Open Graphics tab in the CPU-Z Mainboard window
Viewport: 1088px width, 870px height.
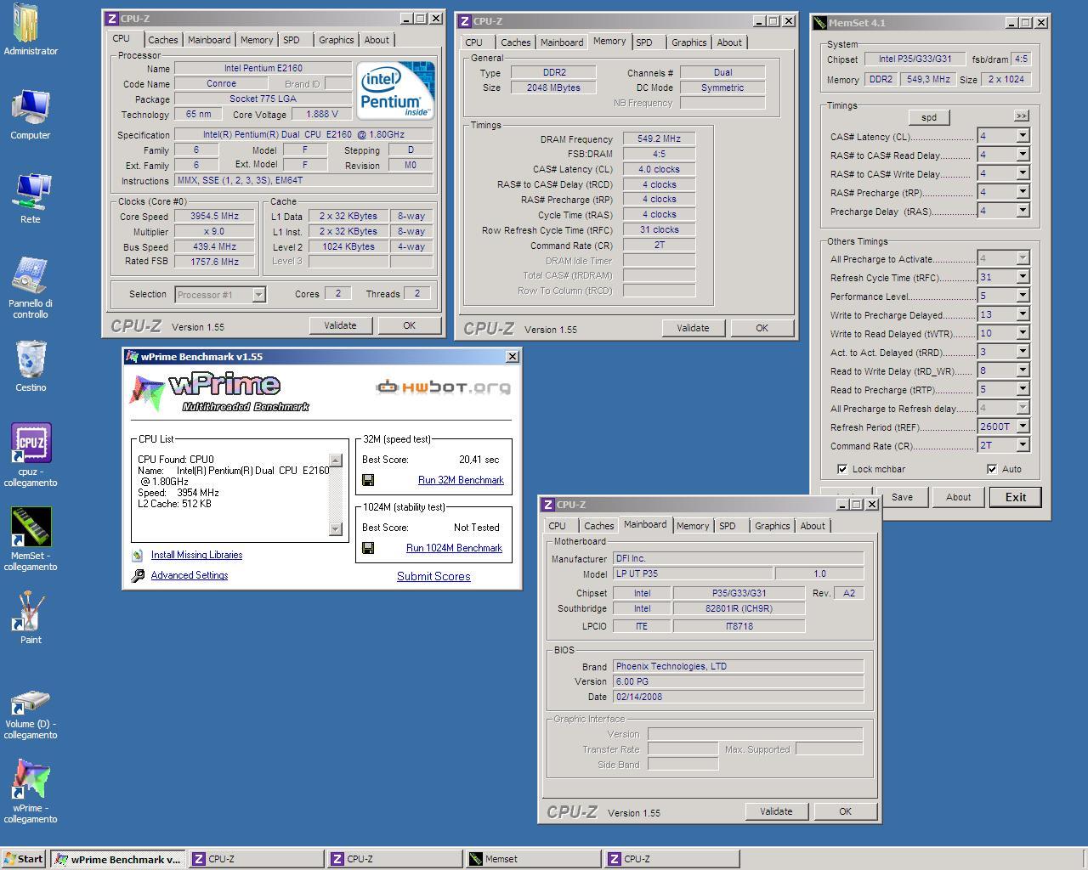tap(772, 526)
